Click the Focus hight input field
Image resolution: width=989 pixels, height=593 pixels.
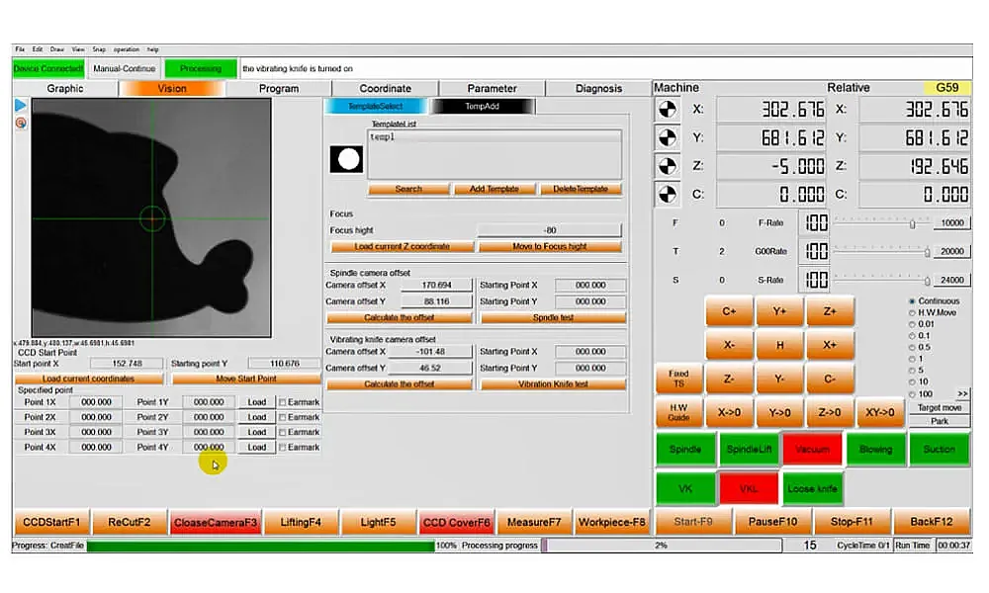pos(549,230)
